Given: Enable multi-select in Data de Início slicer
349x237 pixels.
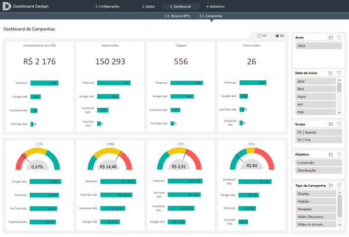Looking at the screenshot, I should click(330, 73).
